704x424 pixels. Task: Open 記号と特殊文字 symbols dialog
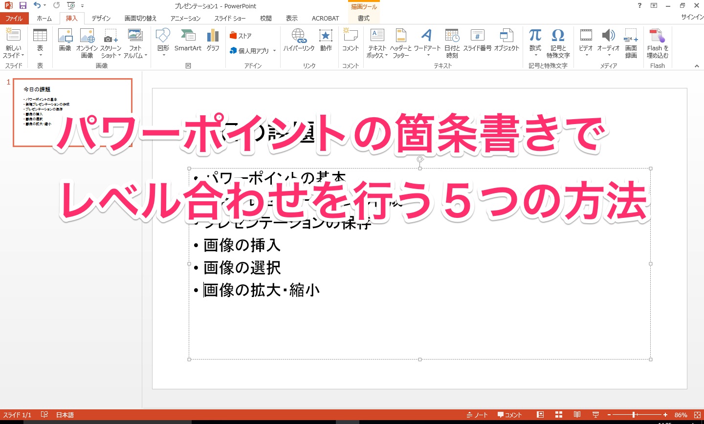(x=558, y=43)
